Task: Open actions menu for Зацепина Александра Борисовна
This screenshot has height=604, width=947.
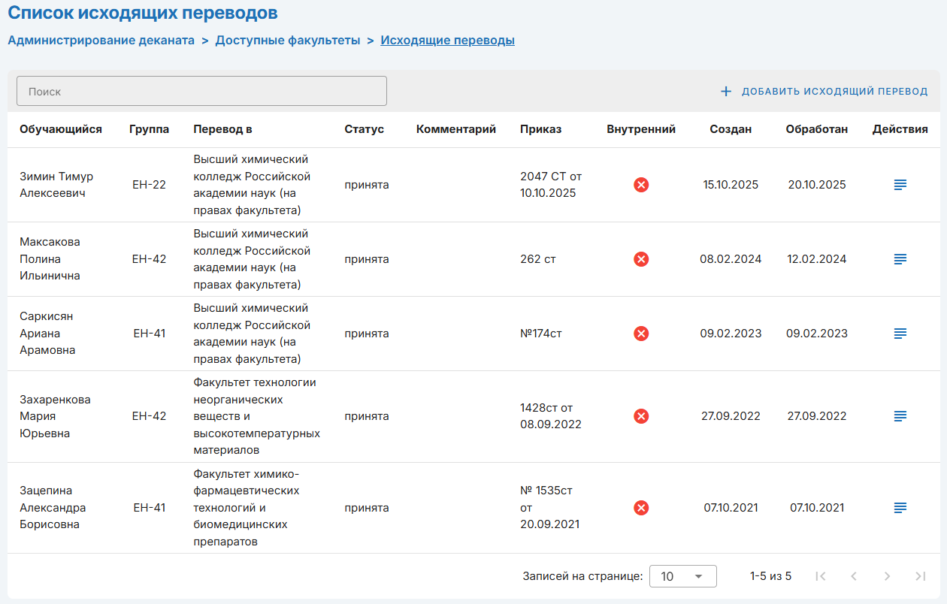Action: click(x=900, y=508)
